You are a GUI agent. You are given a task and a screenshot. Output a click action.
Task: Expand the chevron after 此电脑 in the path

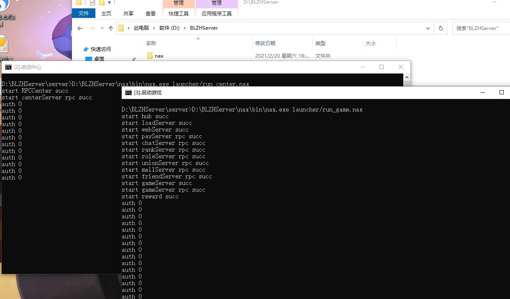tap(154, 28)
